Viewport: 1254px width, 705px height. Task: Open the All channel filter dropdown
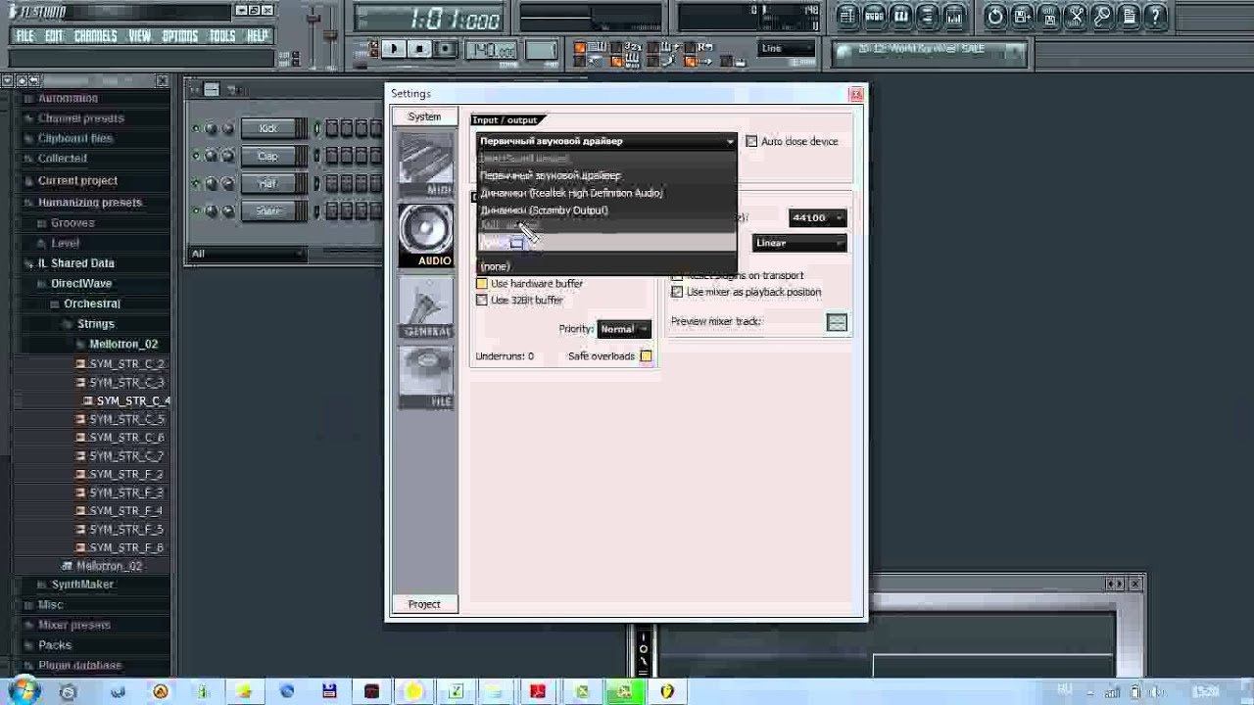point(247,254)
